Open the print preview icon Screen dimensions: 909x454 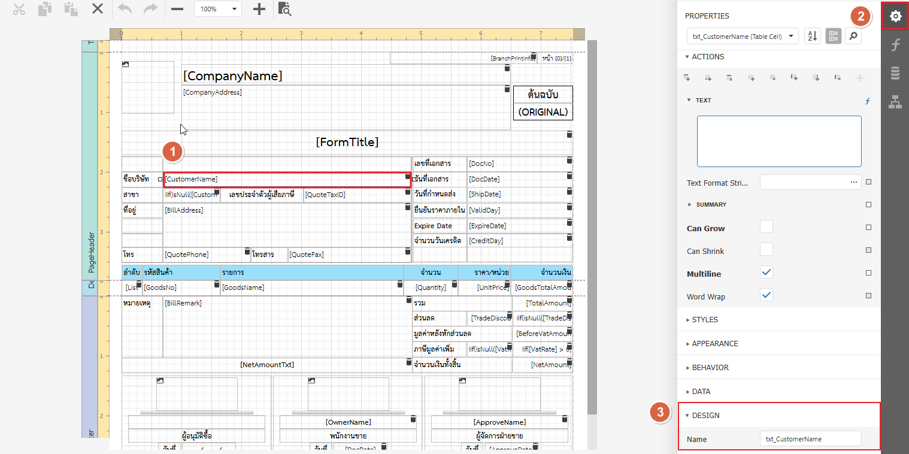[286, 10]
